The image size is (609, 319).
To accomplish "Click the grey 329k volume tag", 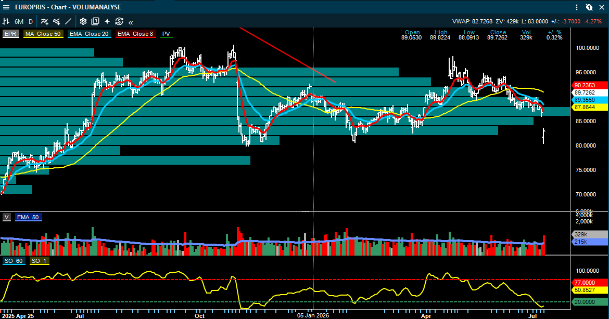I will (x=590, y=234).
